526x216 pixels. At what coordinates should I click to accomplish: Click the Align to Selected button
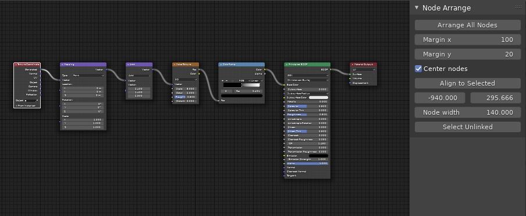coord(467,83)
